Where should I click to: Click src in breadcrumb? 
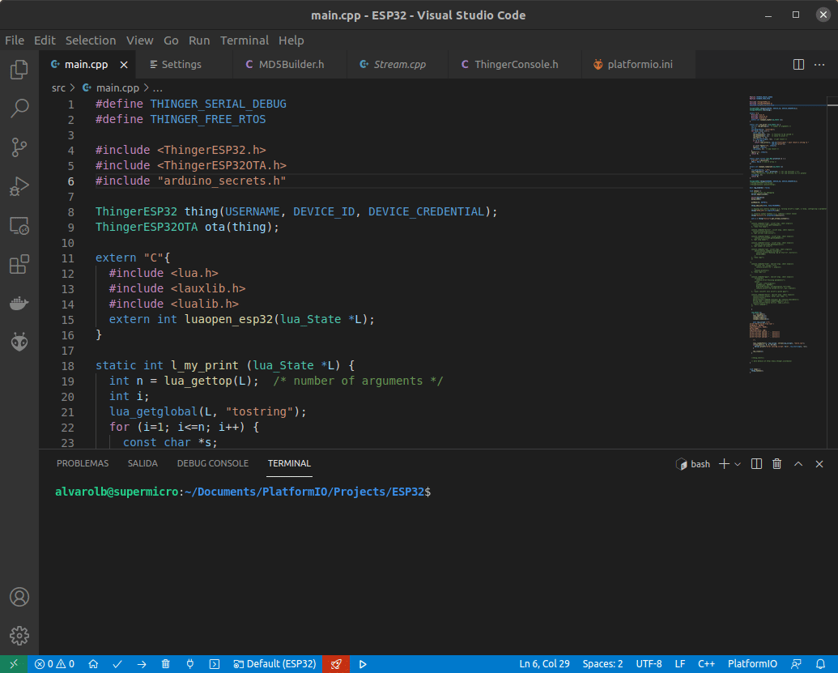point(58,87)
